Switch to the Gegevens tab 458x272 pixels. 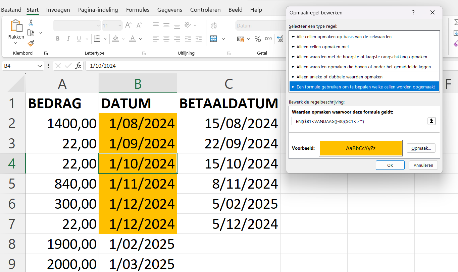(x=169, y=10)
